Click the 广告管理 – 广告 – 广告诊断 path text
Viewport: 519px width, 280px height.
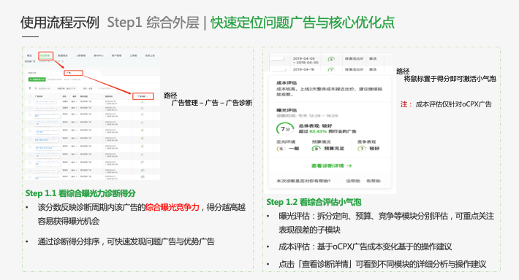point(212,103)
